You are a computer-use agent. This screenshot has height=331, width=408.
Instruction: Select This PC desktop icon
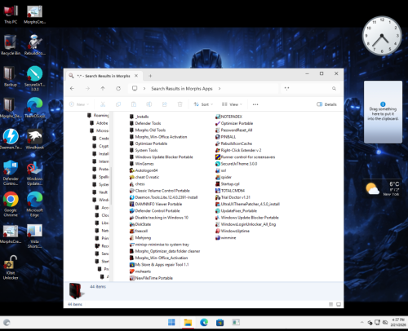pos(11,15)
